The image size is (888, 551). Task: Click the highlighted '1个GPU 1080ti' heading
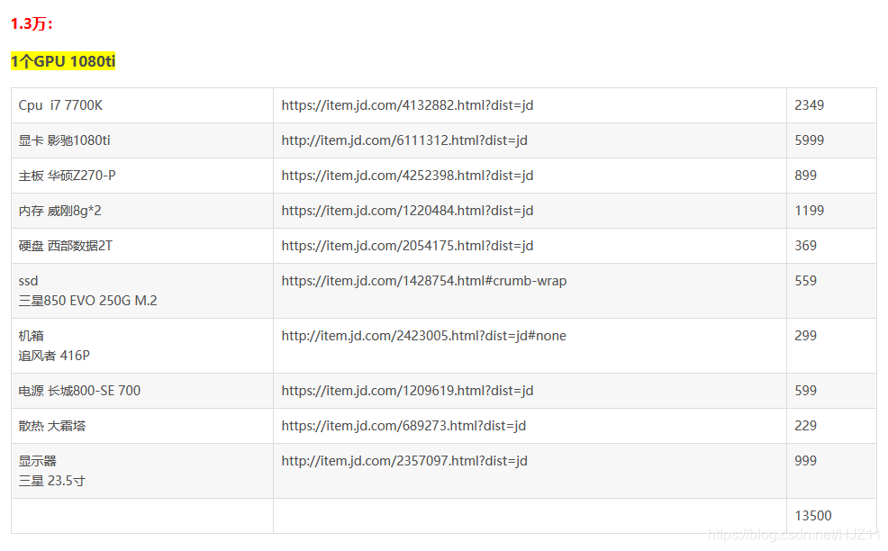[63, 61]
